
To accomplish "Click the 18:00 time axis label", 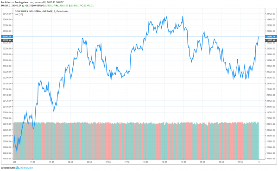I will click(146, 162).
